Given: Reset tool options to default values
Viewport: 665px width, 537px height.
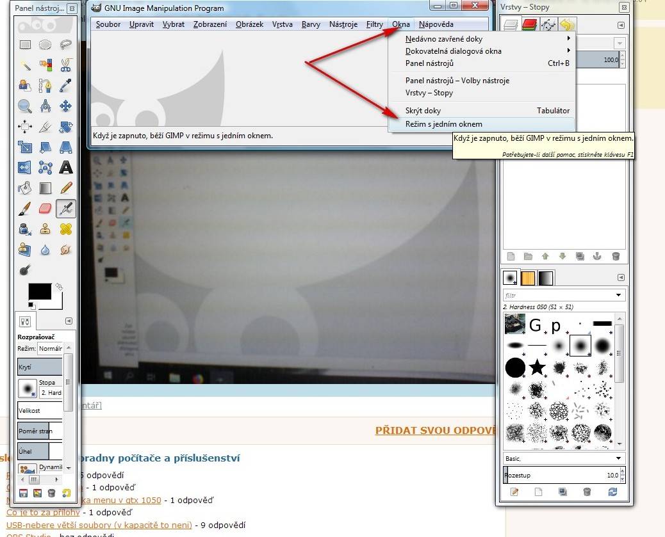Looking at the screenshot, I should point(66,493).
